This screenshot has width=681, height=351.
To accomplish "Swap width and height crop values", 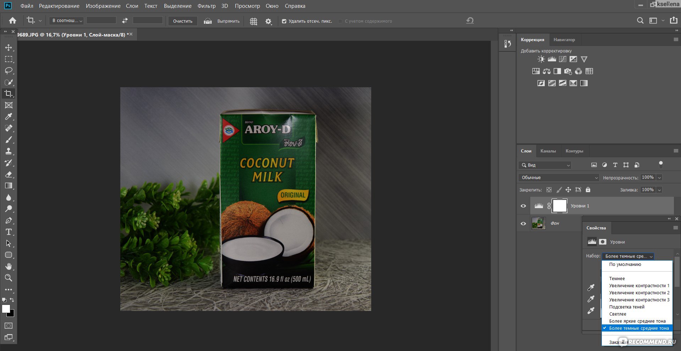I will [125, 21].
